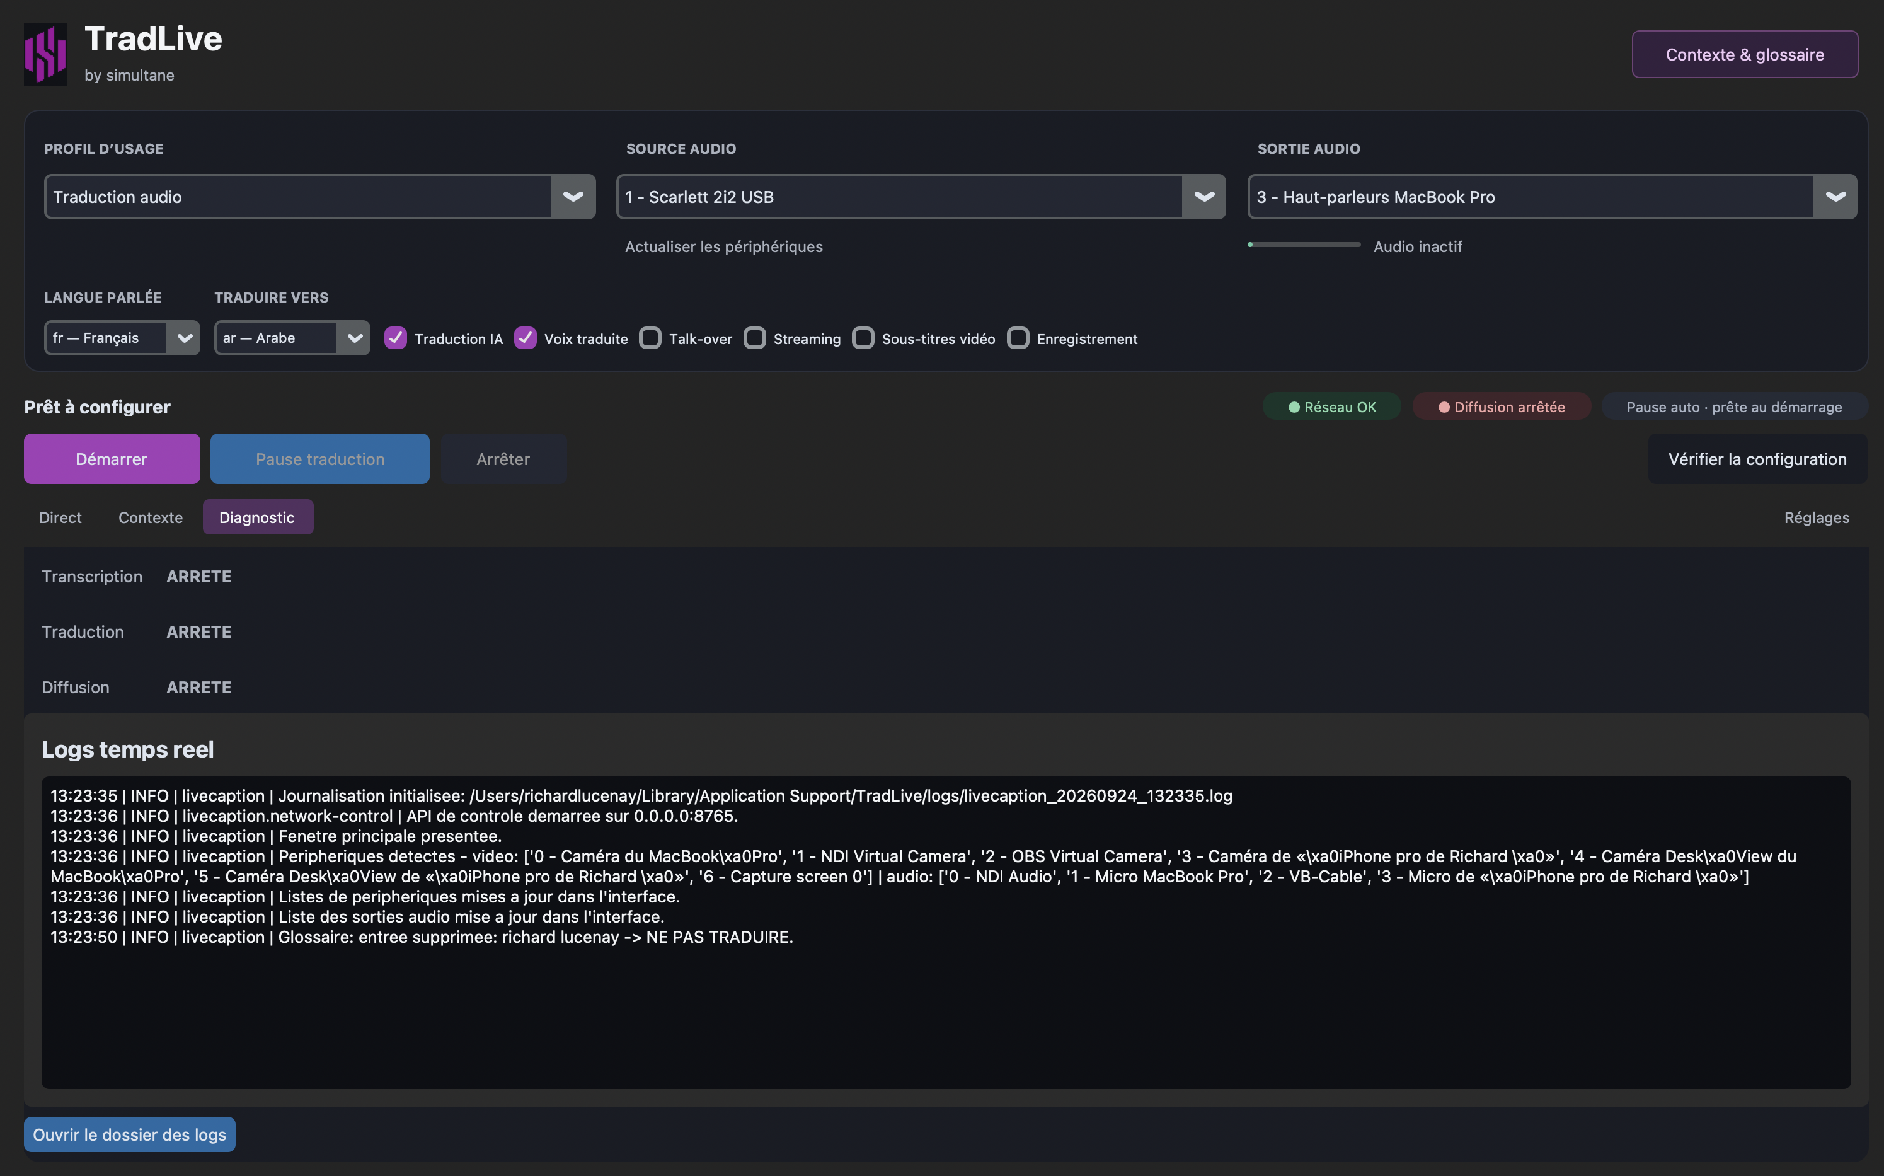Viewport: 1884px width, 1176px height.
Task: Click the Pause auto status badge
Action: point(1734,406)
